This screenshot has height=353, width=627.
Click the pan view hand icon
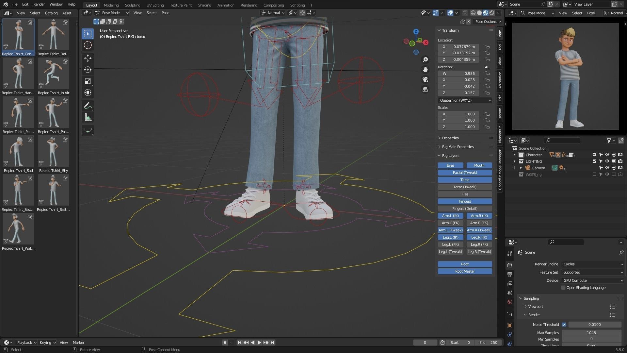[425, 70]
